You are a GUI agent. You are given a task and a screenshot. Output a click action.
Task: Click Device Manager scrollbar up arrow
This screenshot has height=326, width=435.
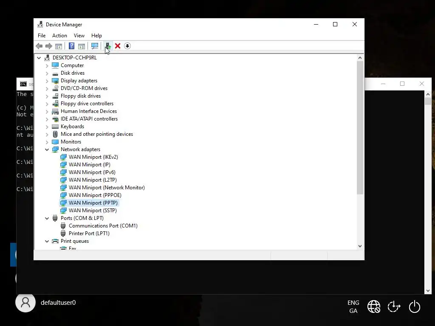point(360,58)
